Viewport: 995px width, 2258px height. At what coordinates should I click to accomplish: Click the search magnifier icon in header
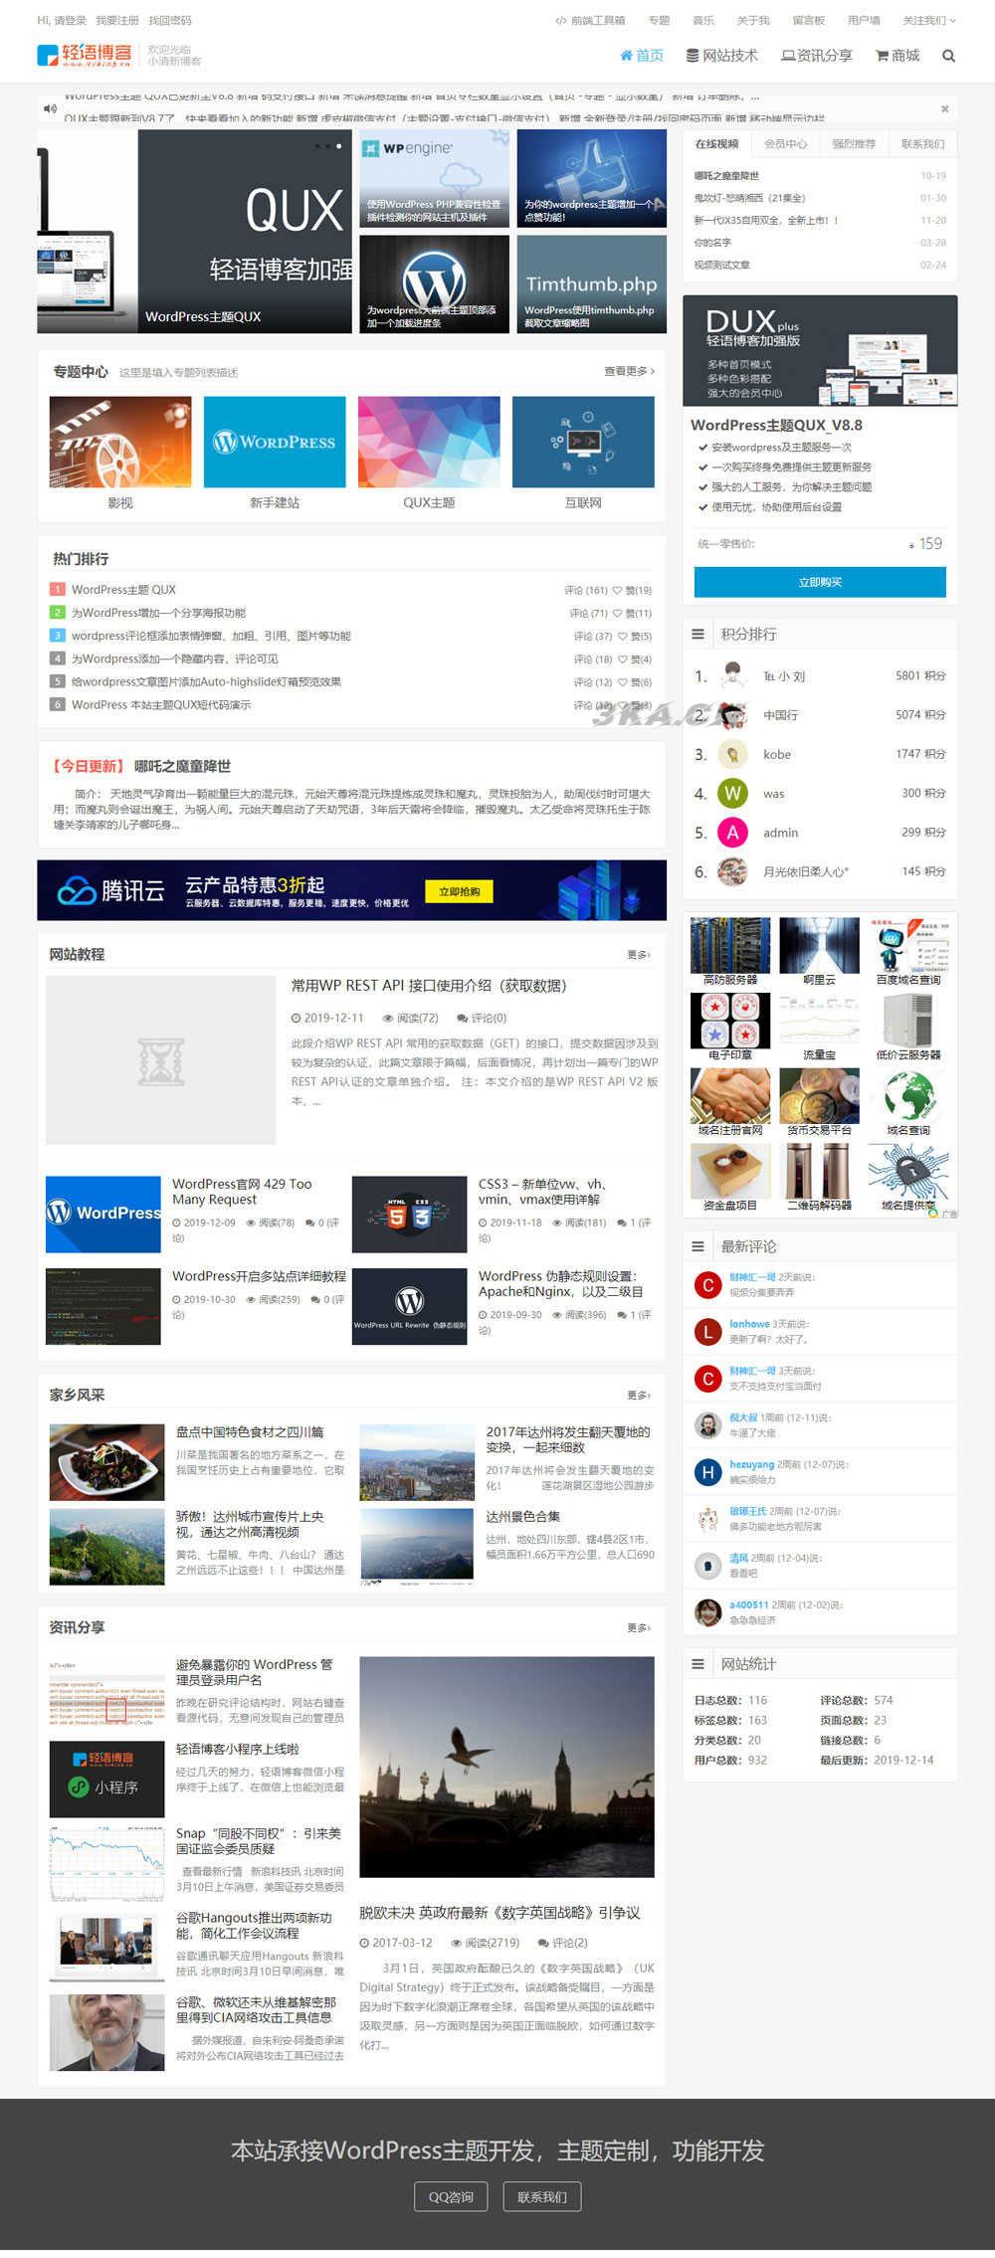coord(948,57)
